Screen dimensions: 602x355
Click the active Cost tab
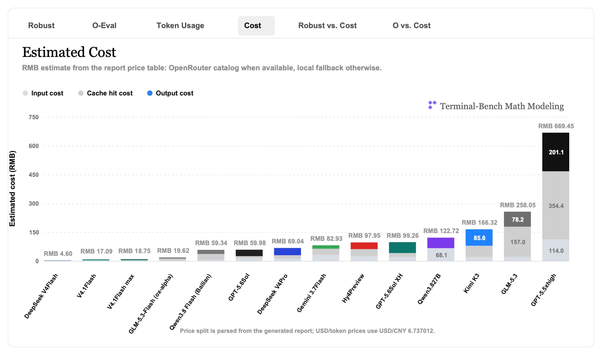[257, 25]
